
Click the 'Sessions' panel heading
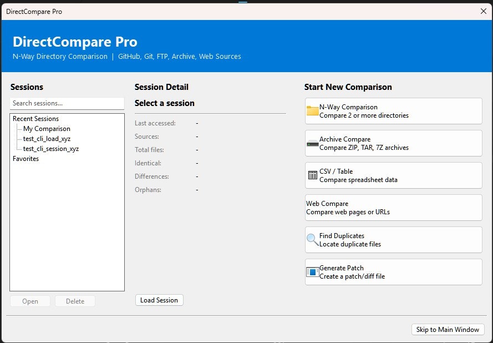click(27, 87)
